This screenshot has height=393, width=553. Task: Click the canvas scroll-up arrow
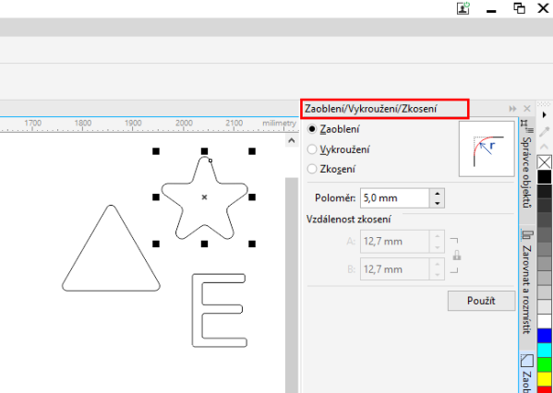pos(292,140)
